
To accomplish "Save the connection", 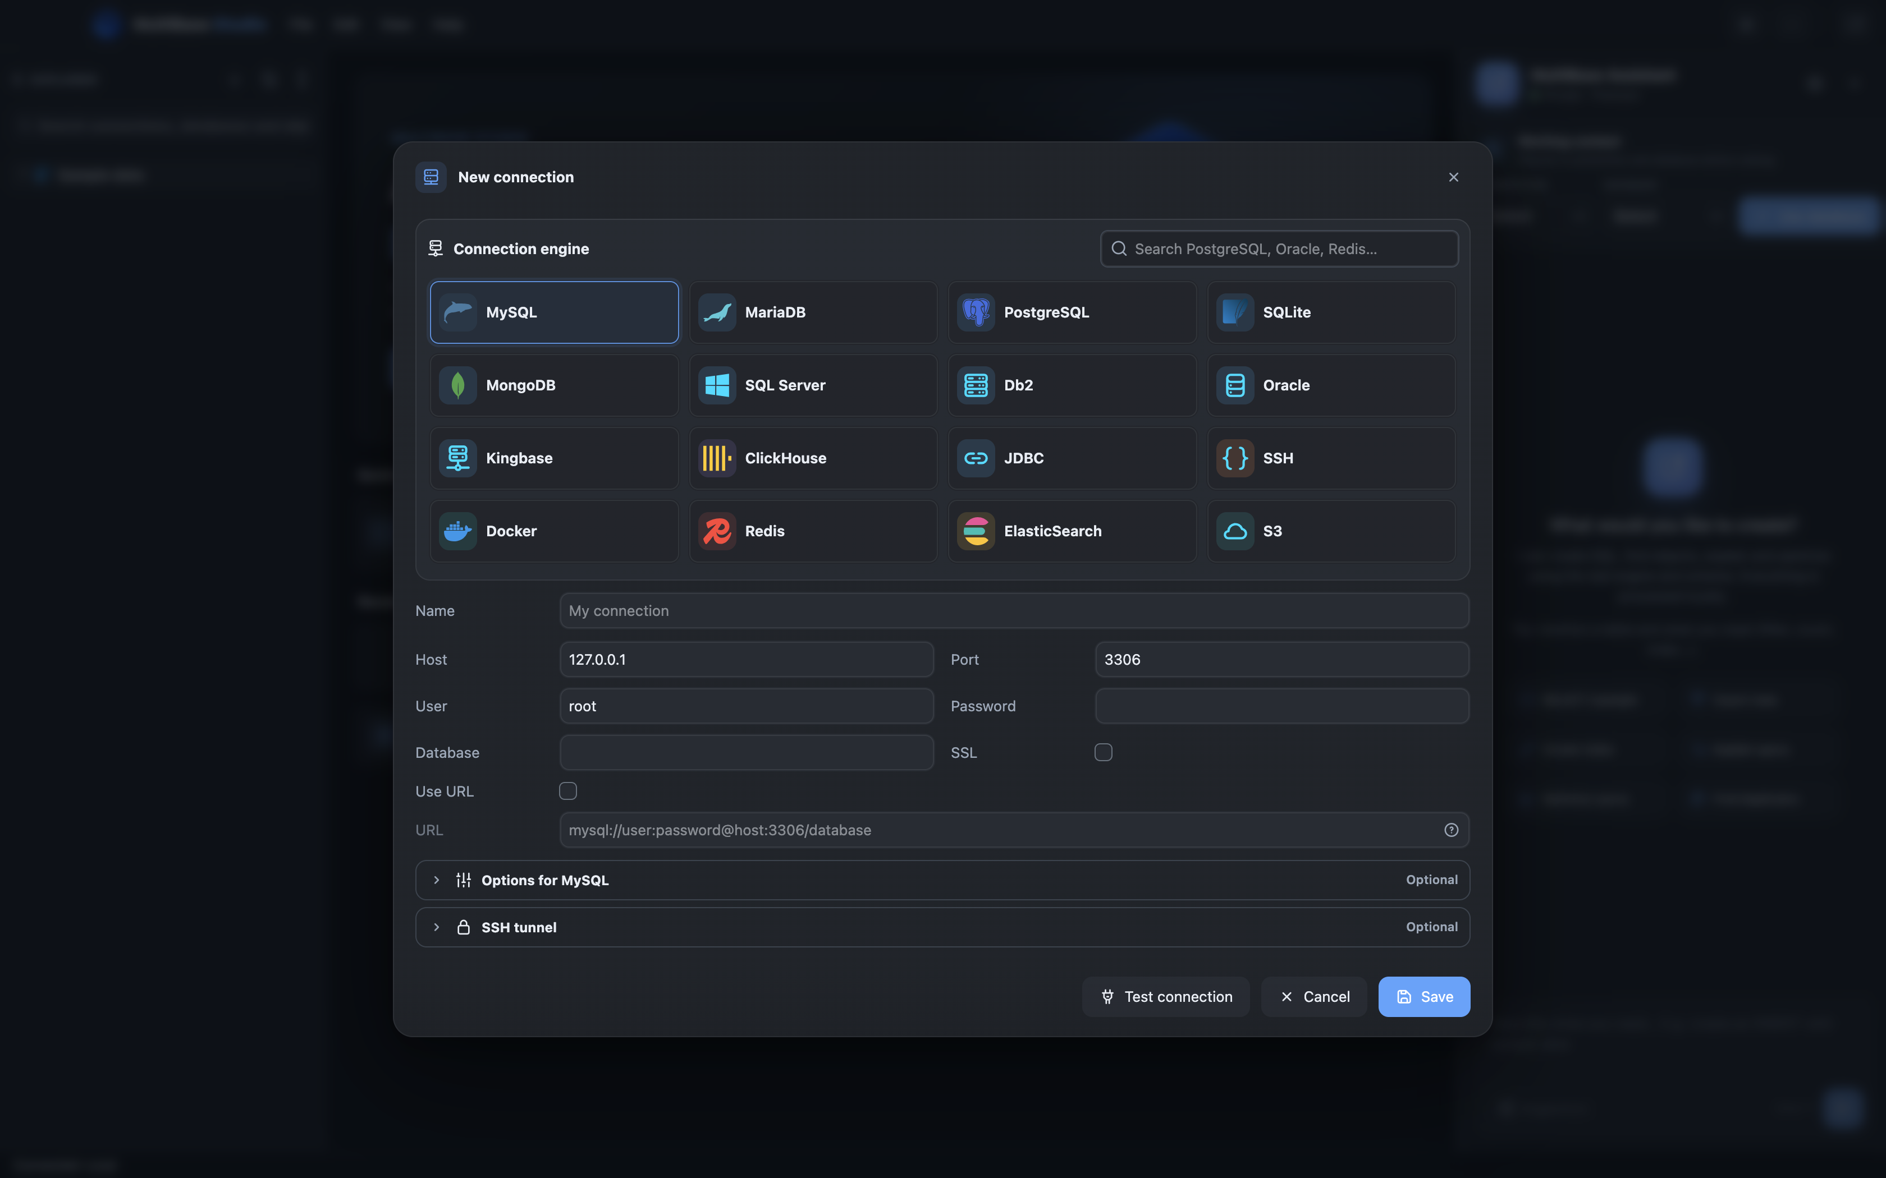I will coord(1424,996).
